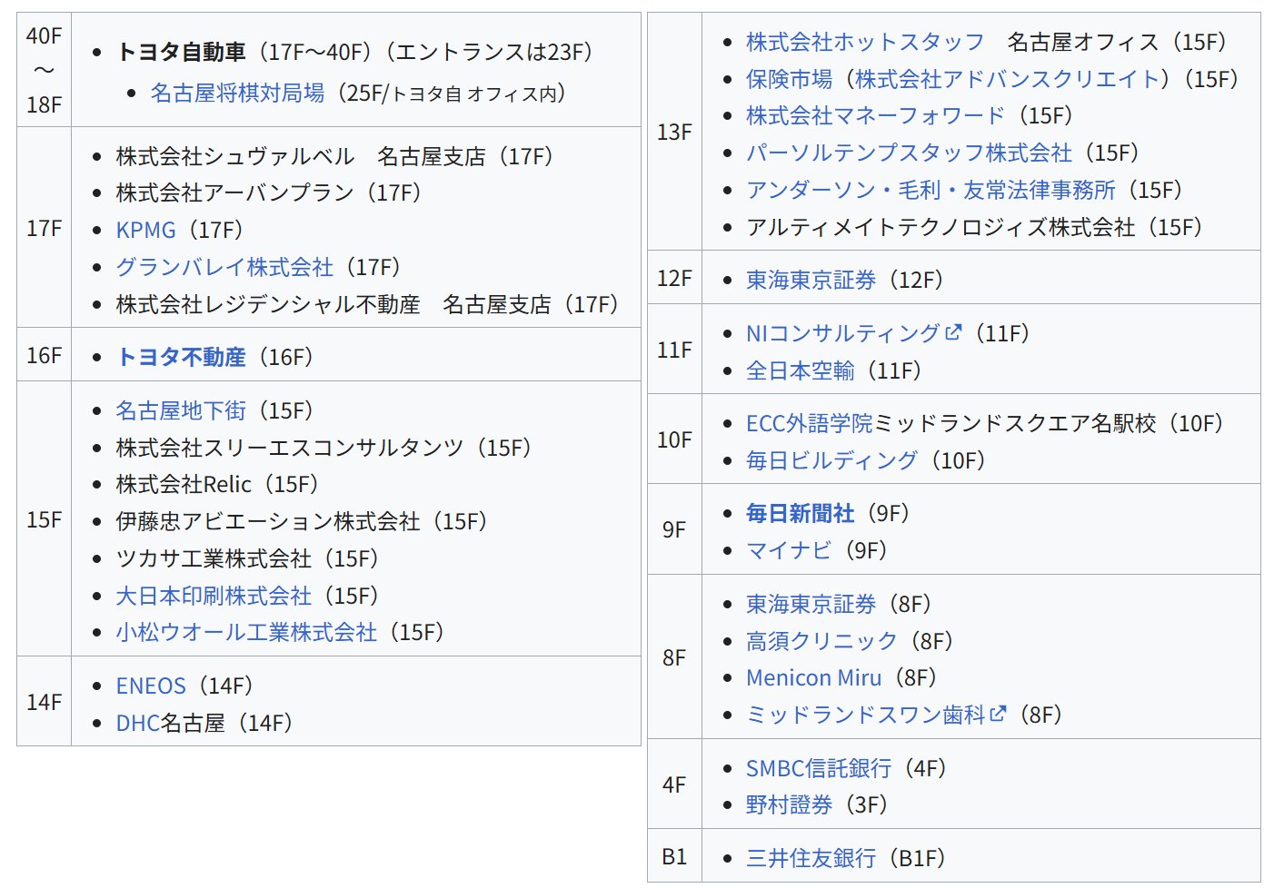Click ツカサ工業株式会社 entry

coord(246,558)
